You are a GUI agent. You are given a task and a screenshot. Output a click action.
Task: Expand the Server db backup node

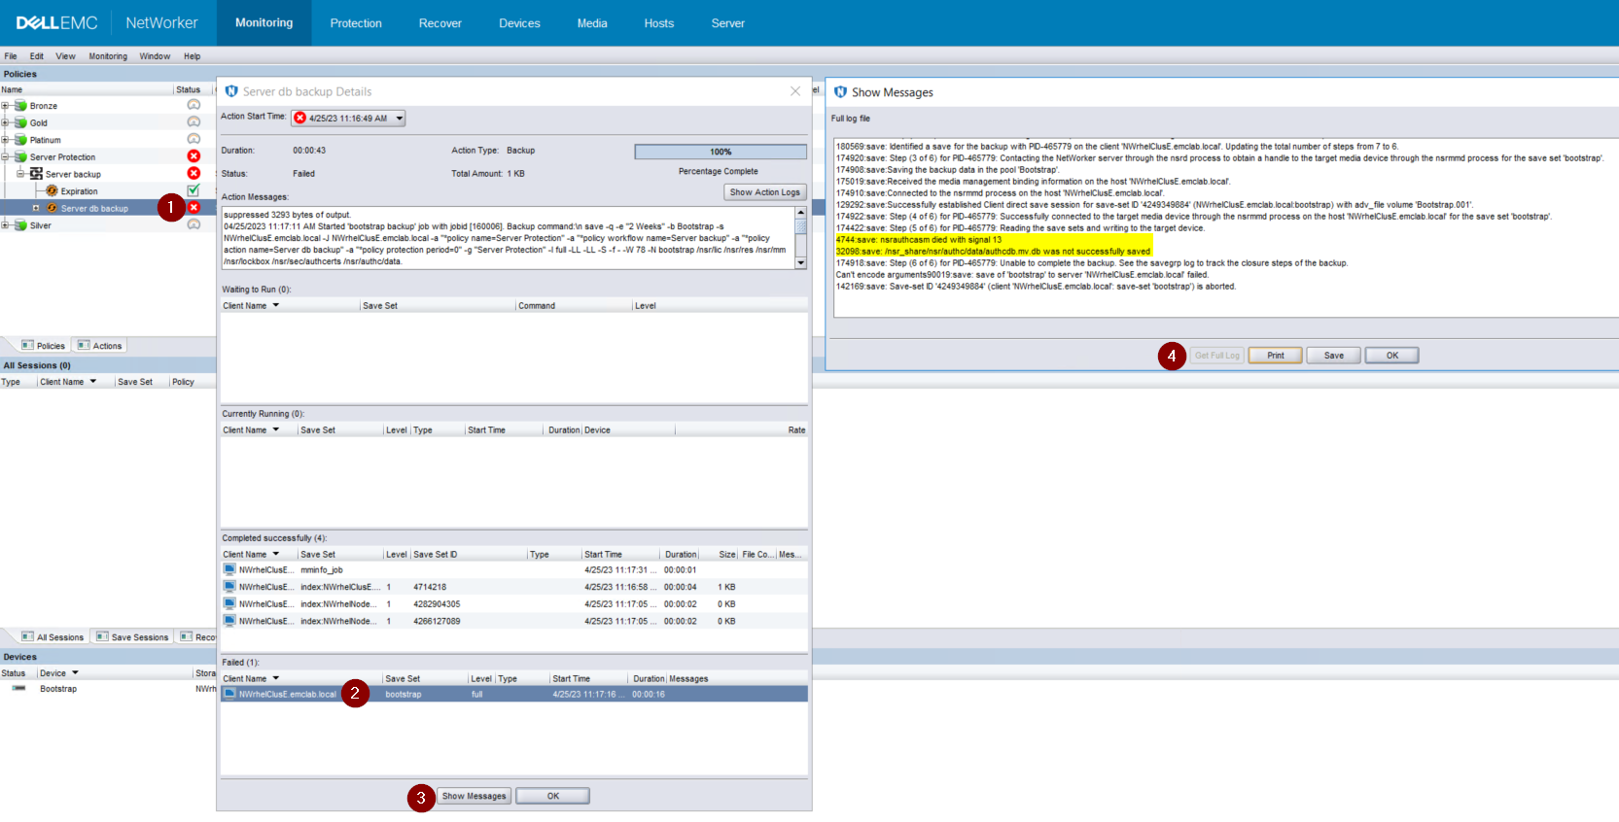36,208
